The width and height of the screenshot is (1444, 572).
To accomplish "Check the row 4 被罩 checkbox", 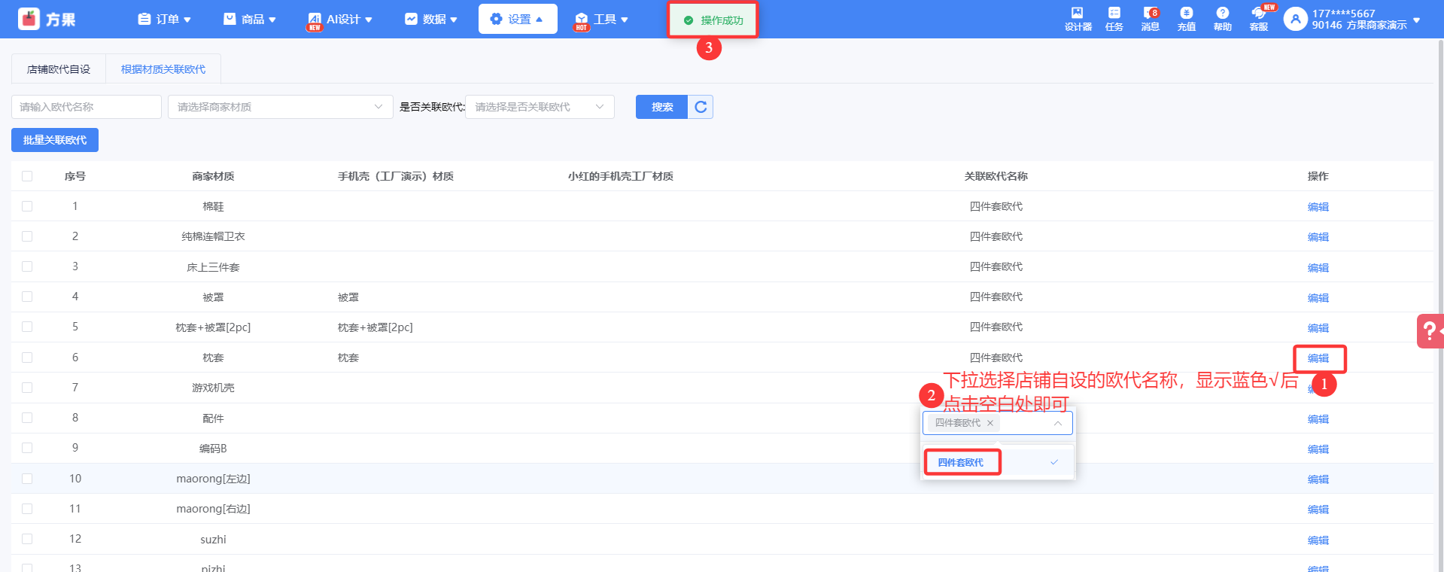I will click(27, 297).
